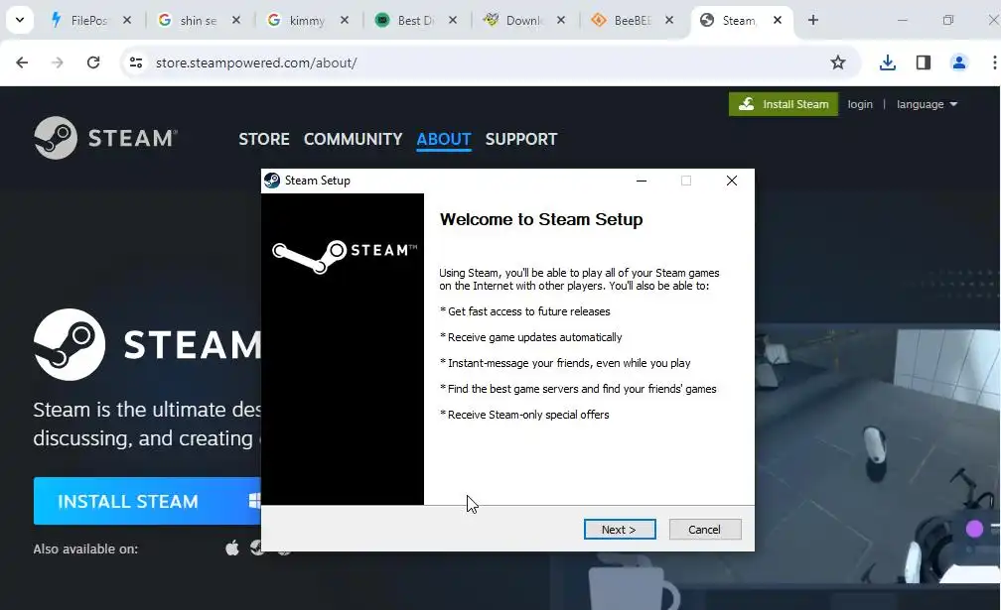
Task: Click the blue INSTALL STEAM button
Action: (147, 501)
